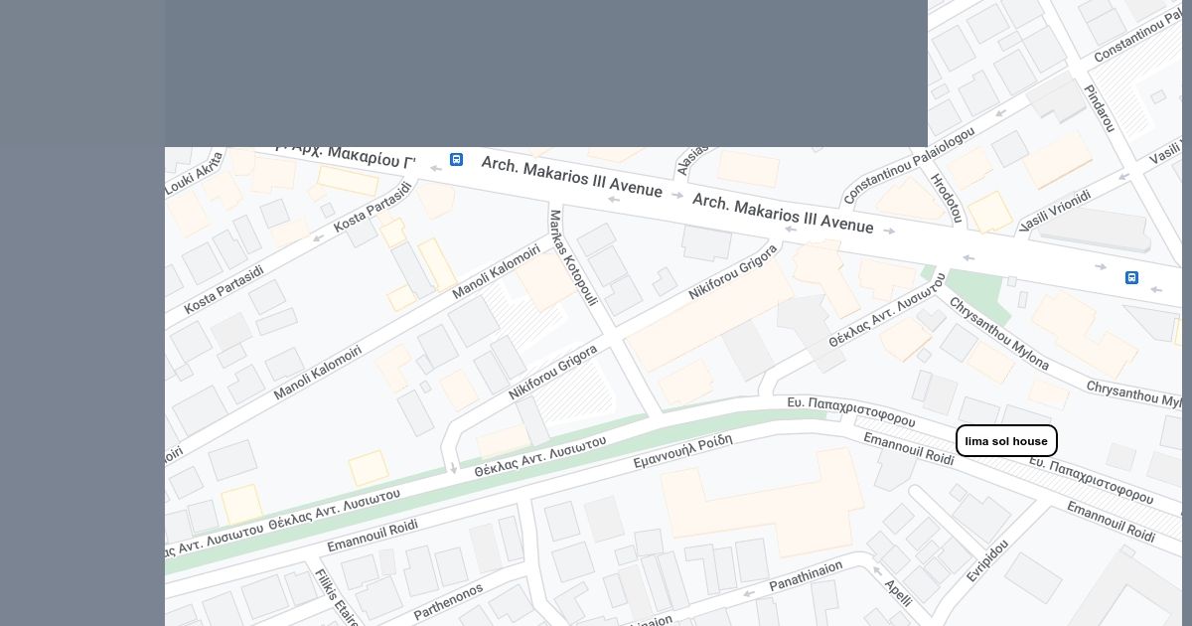Click the Greek Εμαννουήλ Ροΐδη street label

[682, 451]
